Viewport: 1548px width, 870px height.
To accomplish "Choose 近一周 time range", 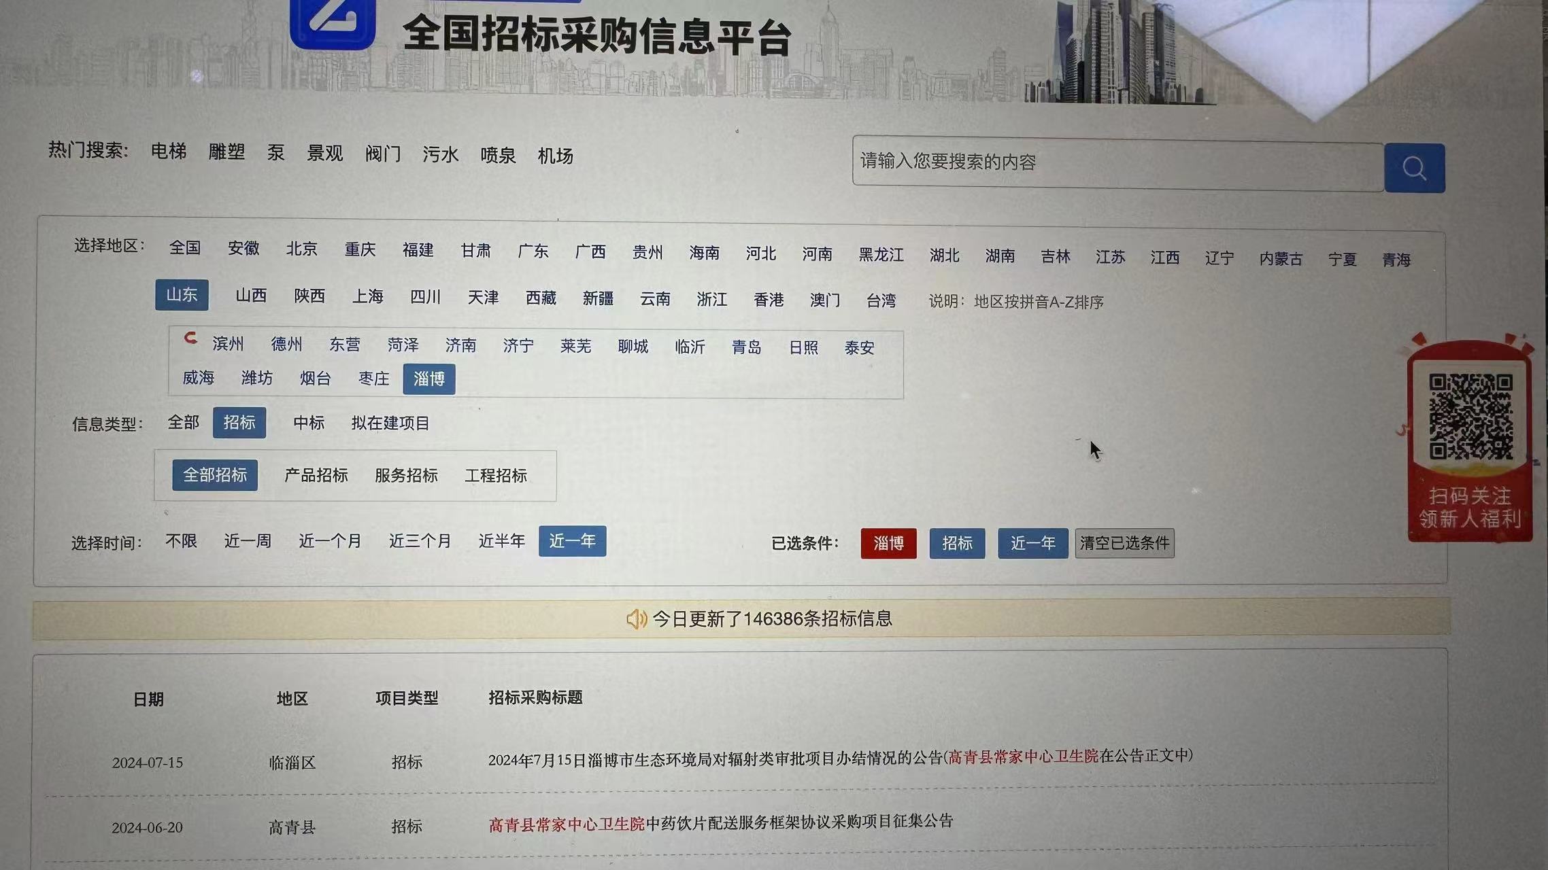I will (x=248, y=541).
